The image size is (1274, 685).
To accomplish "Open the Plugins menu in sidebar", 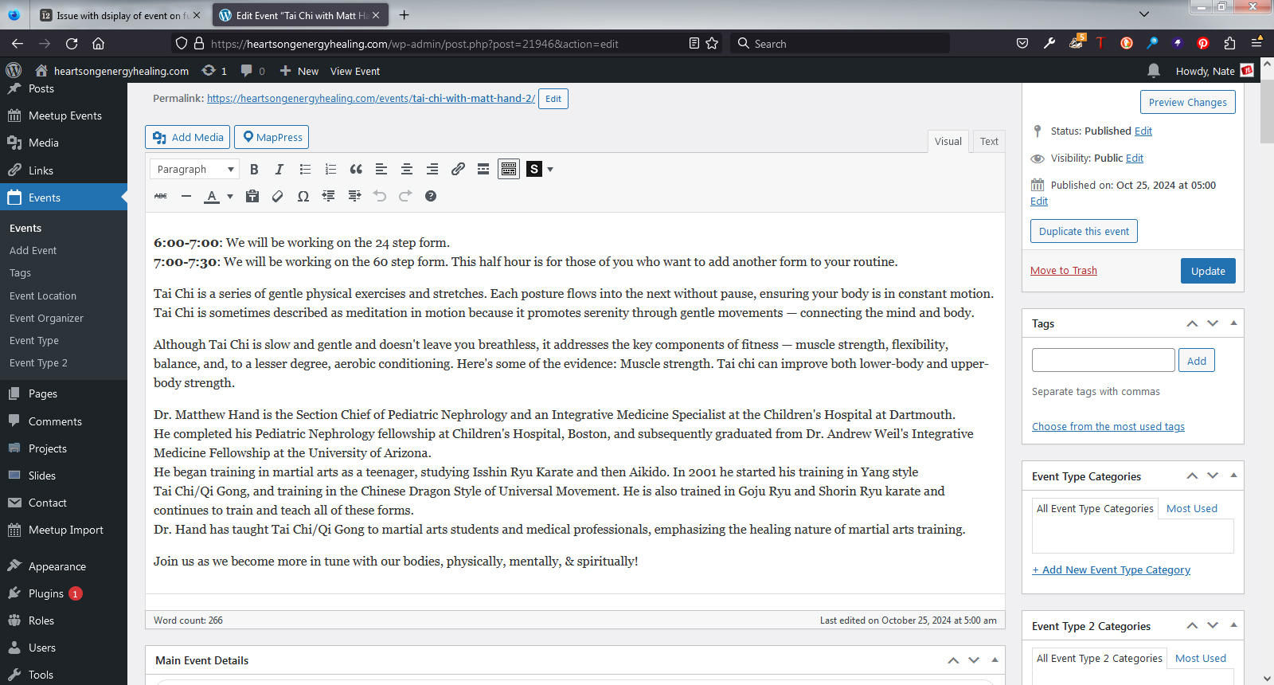I will (64, 593).
